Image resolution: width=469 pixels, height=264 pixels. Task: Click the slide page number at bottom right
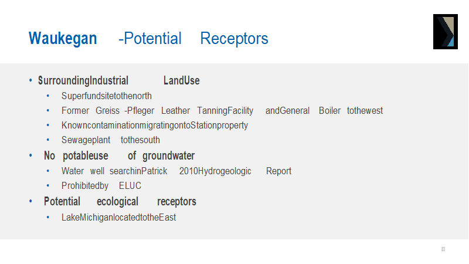443,249
